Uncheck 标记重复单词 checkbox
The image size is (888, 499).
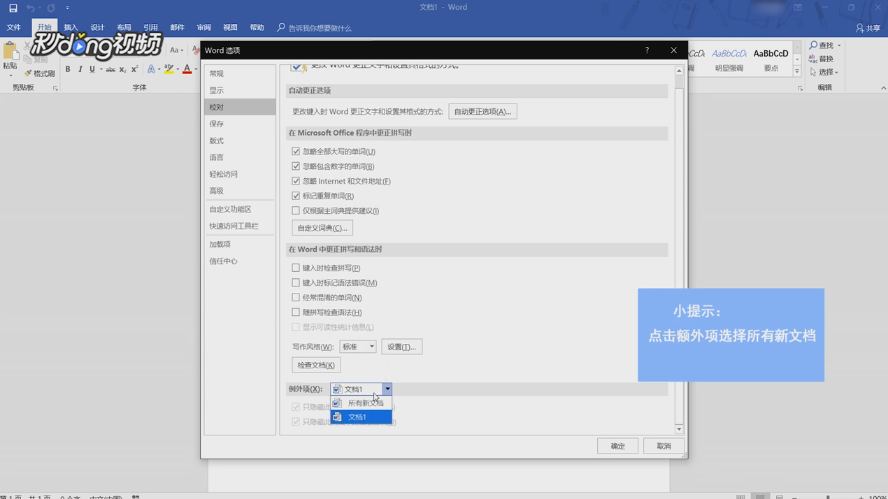coord(296,196)
